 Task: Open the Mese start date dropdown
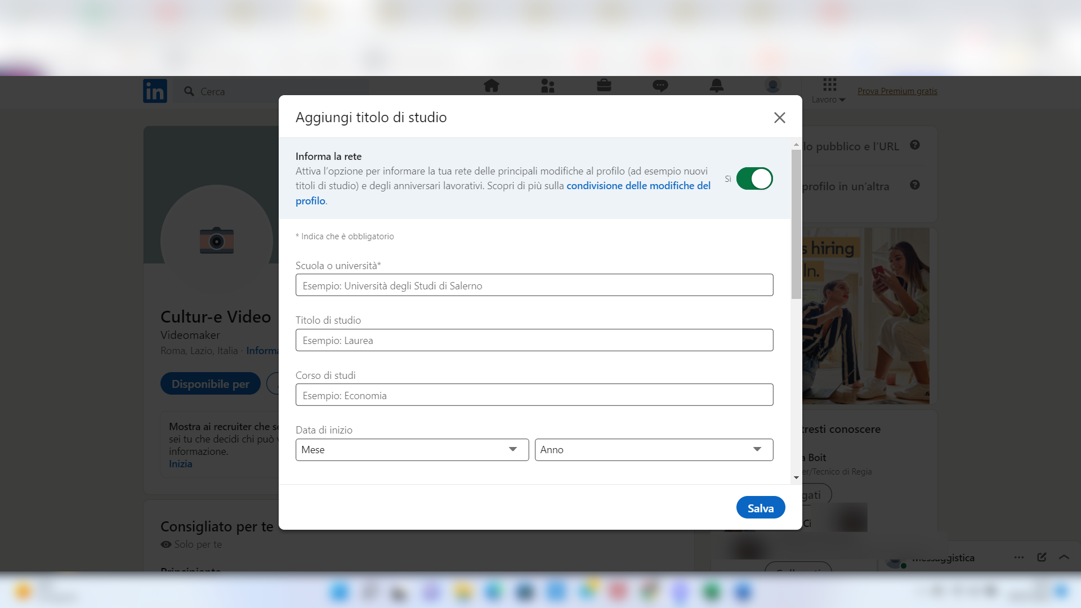point(412,450)
